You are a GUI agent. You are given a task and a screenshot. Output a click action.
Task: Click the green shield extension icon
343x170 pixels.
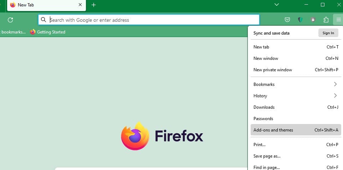click(x=300, y=20)
